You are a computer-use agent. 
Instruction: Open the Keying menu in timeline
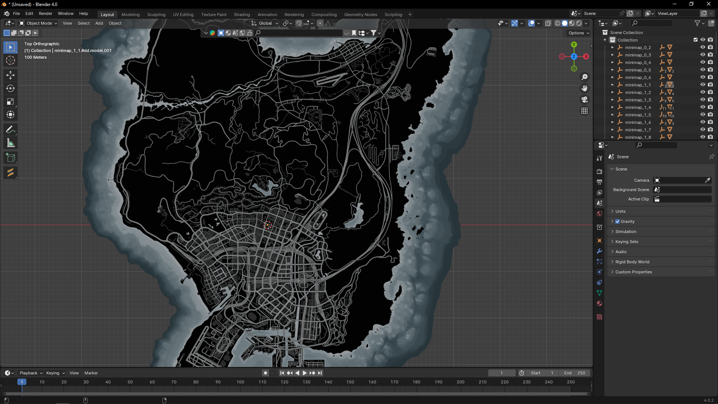(55, 373)
